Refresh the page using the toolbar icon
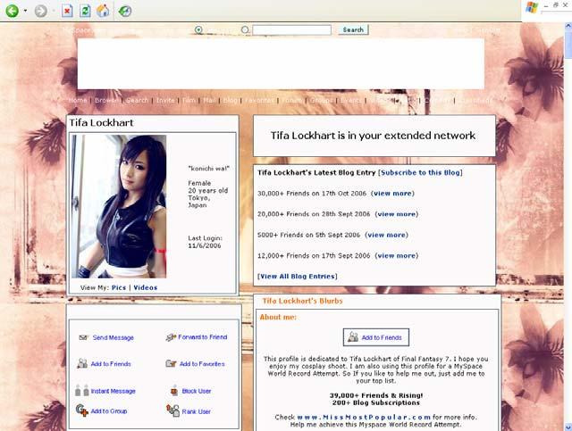Viewport: 572px width, 431px height. coord(85,11)
